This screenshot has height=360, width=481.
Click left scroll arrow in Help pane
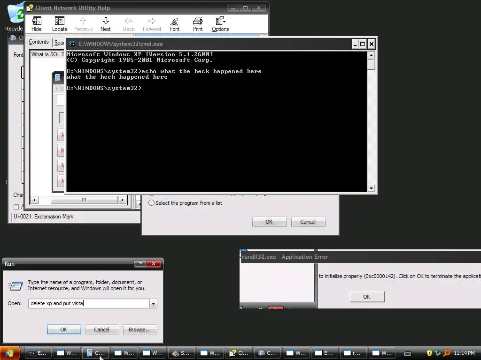coord(34,200)
